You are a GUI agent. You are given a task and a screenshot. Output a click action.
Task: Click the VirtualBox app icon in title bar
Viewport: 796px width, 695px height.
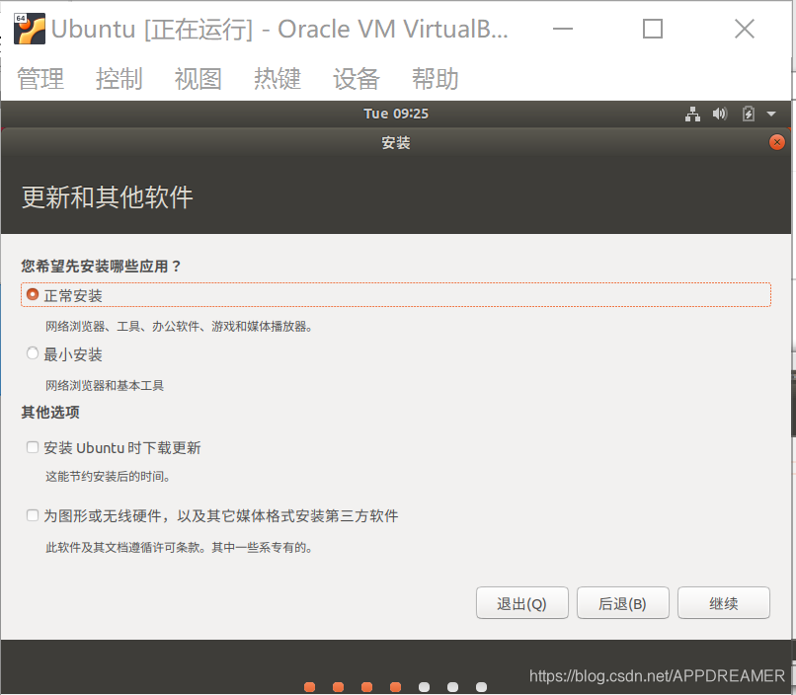[29, 29]
